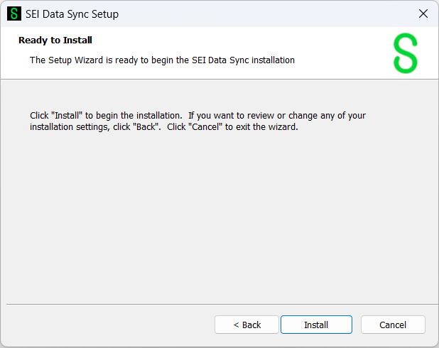The image size is (439, 348).
Task: Go to previous step with Back button
Action: pos(247,325)
